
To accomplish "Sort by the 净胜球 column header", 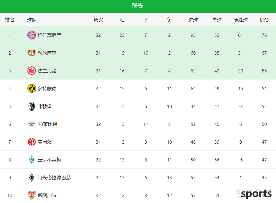I will (240, 20).
